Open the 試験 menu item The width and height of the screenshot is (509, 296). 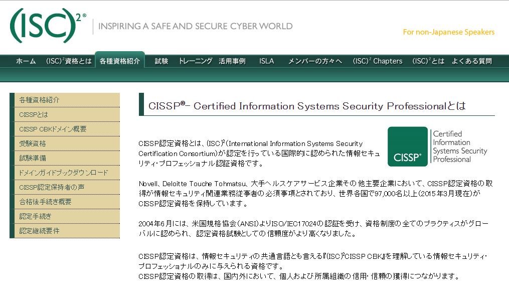click(x=161, y=61)
